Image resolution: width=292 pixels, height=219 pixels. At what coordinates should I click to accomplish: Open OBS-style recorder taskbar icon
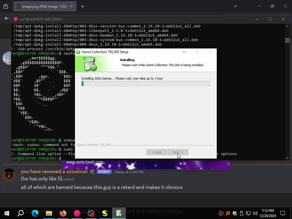pyautogui.click(x=91, y=213)
